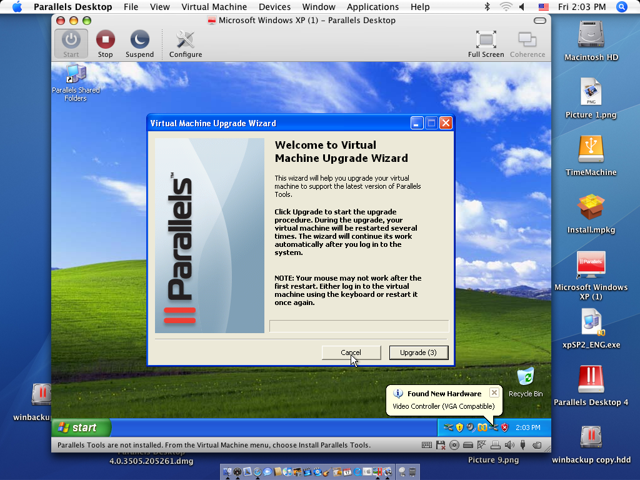This screenshot has height=480, width=640.
Task: Select the Microsoft Windows XP (1) desktop alias
Action: pyautogui.click(x=591, y=276)
